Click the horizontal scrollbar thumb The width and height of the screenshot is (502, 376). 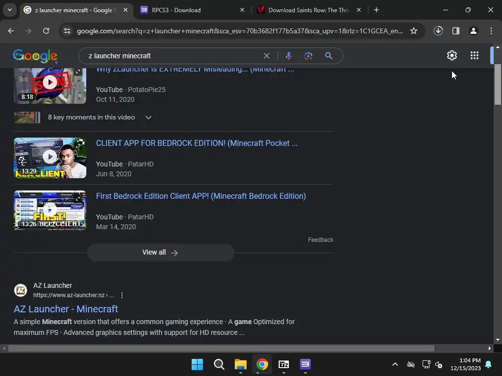point(221,348)
